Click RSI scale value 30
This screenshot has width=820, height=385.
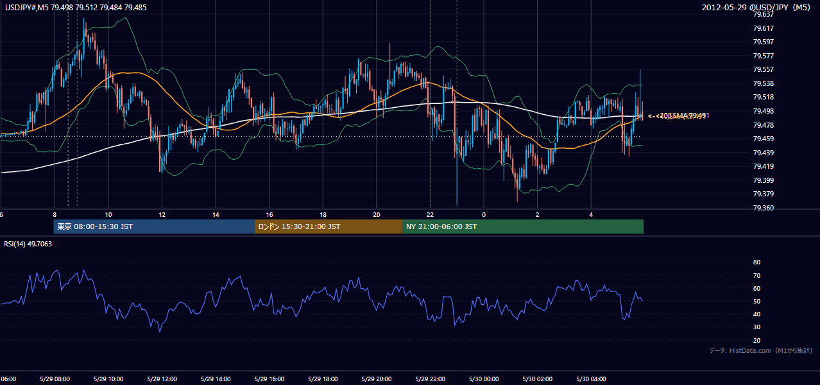point(756,327)
